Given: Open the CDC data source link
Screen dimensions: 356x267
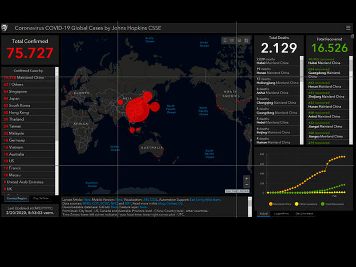Looking at the screenshot, I should coord(95,203).
